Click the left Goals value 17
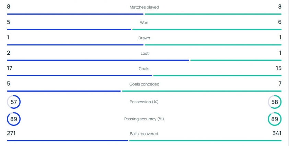Viewport: 289px width, 146px height. pyautogui.click(x=10, y=68)
